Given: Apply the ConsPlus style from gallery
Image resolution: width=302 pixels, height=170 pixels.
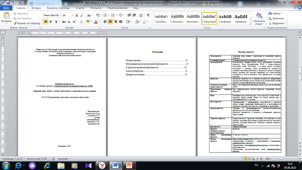Looking at the screenshot, I should (x=161, y=19).
